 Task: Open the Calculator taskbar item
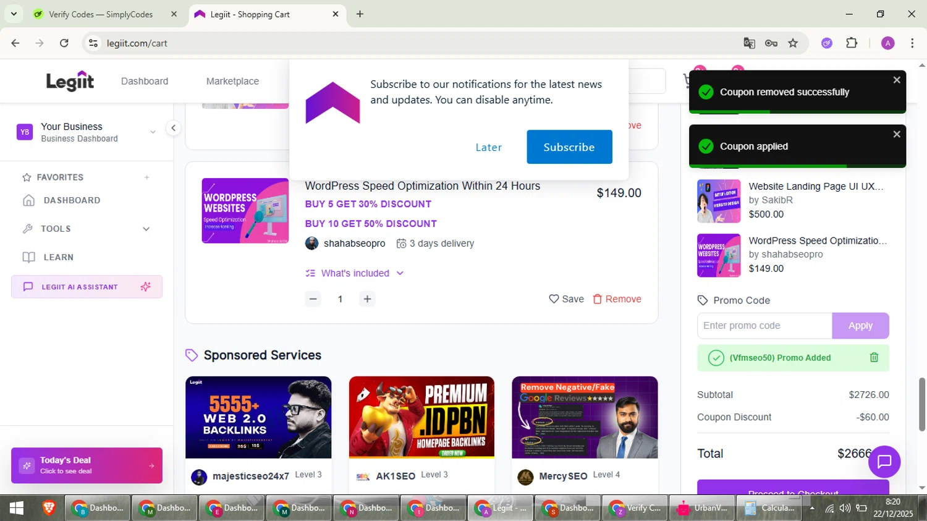tap(770, 508)
